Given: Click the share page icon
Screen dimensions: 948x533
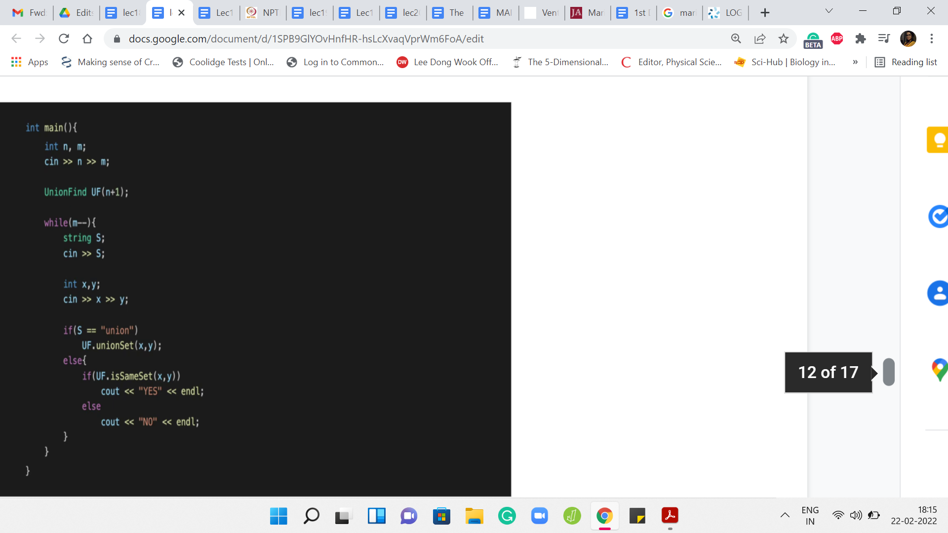Looking at the screenshot, I should coord(760,38).
